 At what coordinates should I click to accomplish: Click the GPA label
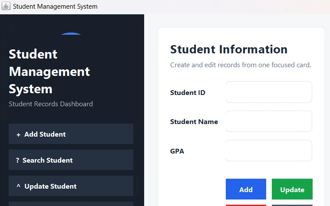(x=177, y=151)
